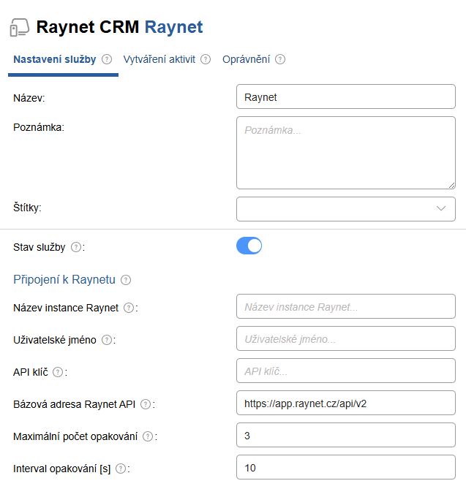Show help for Uživatelské jméno
The image size is (466, 489).
(x=107, y=340)
